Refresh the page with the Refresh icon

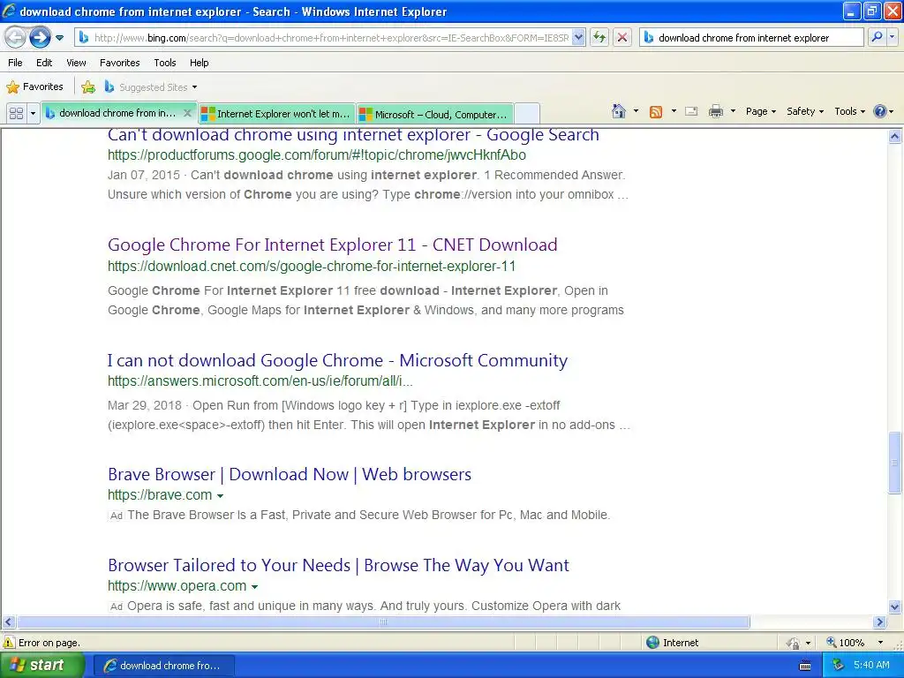(x=599, y=38)
